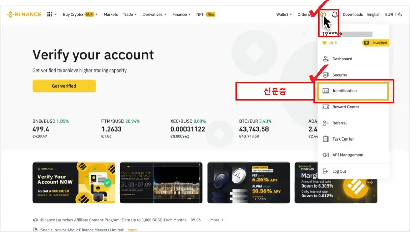Toggle dark mode moon icon
The width and height of the screenshot is (410, 232).
[400, 15]
